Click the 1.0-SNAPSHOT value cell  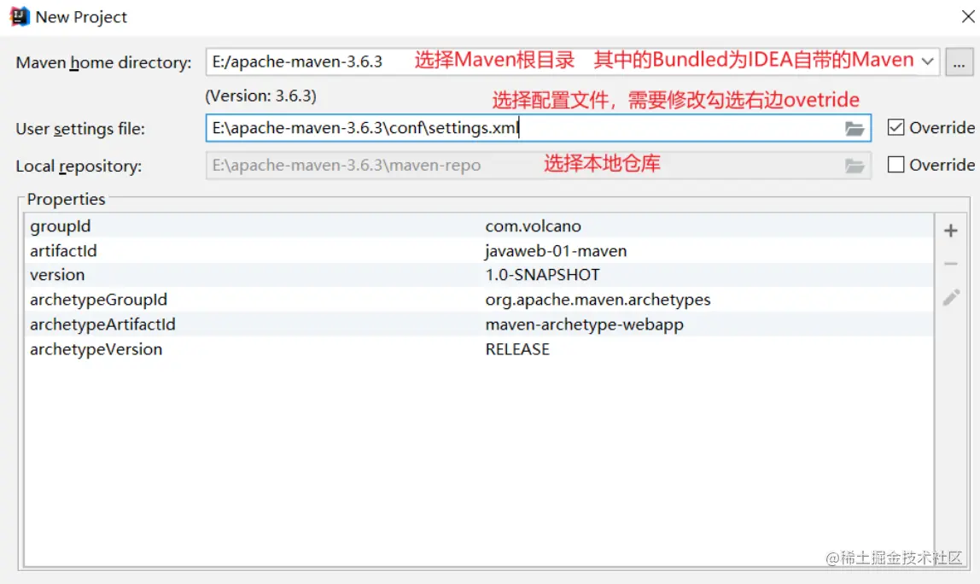tap(543, 274)
